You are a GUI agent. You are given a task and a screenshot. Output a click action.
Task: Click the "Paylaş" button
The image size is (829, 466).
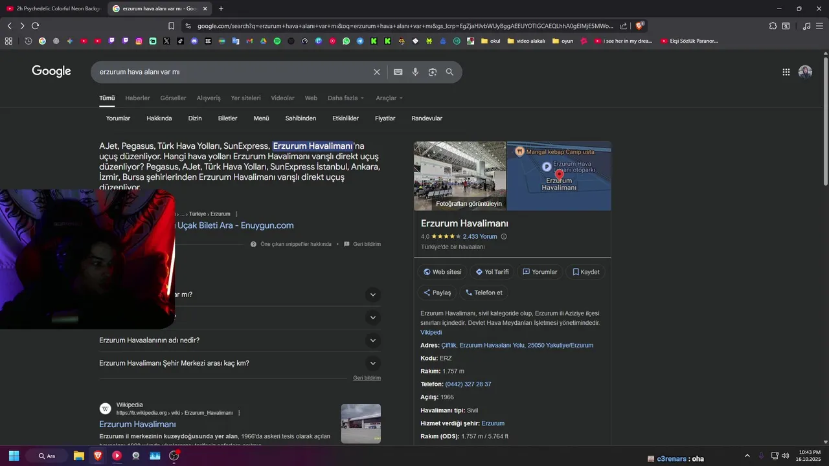pyautogui.click(x=437, y=293)
